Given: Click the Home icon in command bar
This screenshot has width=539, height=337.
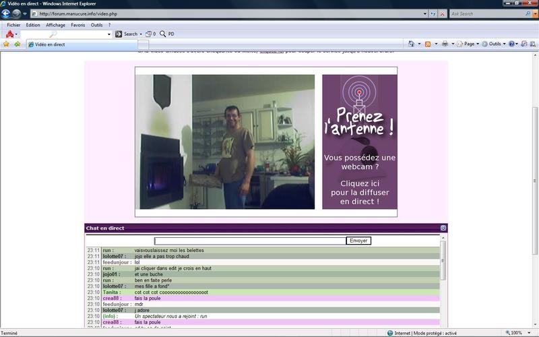Looking at the screenshot, I should pos(411,44).
